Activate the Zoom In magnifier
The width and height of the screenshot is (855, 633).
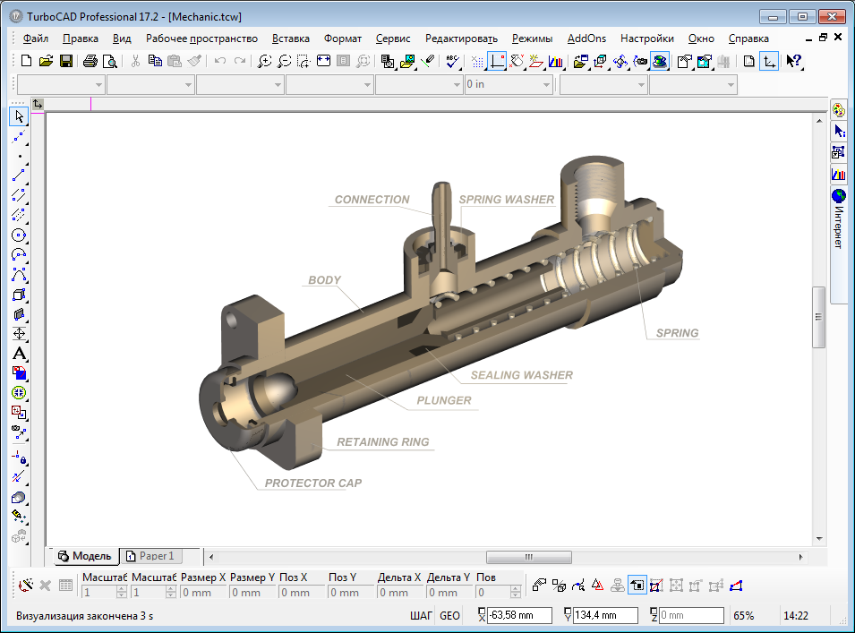click(x=264, y=61)
